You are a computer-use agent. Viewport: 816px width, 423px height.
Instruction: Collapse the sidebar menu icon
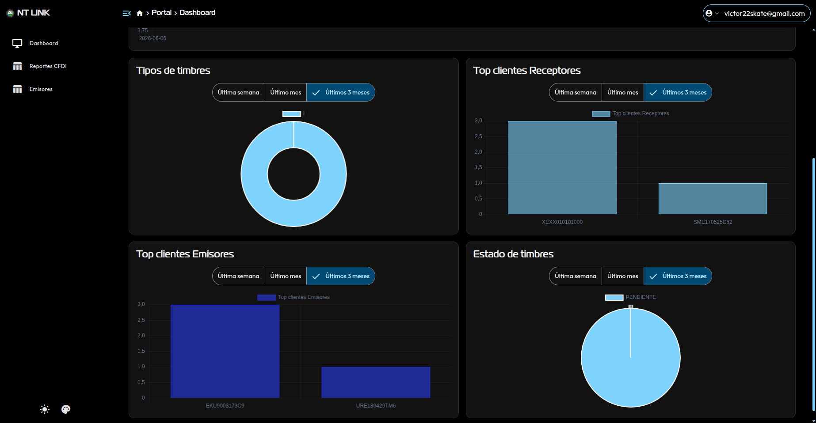pos(126,13)
